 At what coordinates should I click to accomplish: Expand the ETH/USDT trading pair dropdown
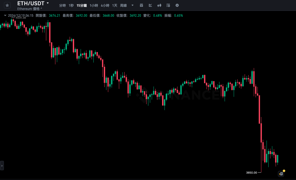pos(48,3)
